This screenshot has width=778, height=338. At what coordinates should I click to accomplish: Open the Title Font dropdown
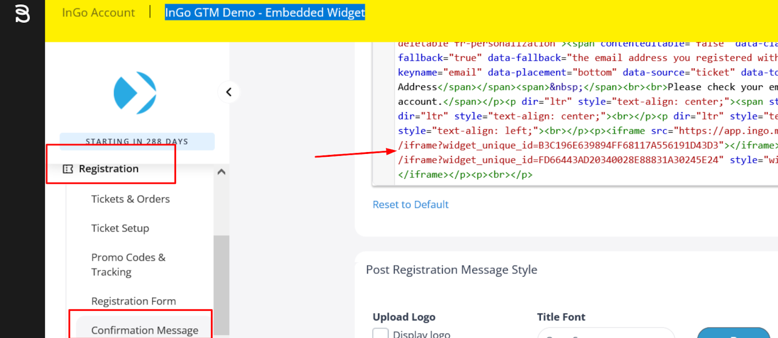pos(606,333)
